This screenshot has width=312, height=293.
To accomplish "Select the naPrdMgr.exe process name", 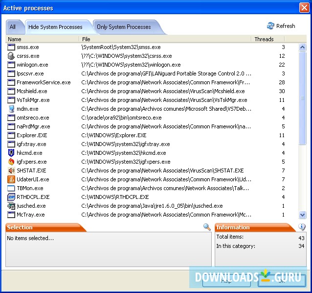I will point(33,126).
